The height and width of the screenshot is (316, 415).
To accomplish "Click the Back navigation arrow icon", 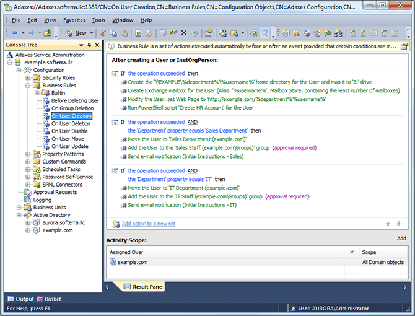I will [15, 33].
